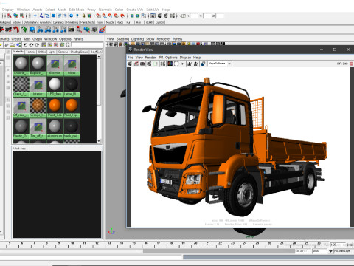Select the Muscle shelf tab
Screen dimensions: 354x266
pos(110,22)
